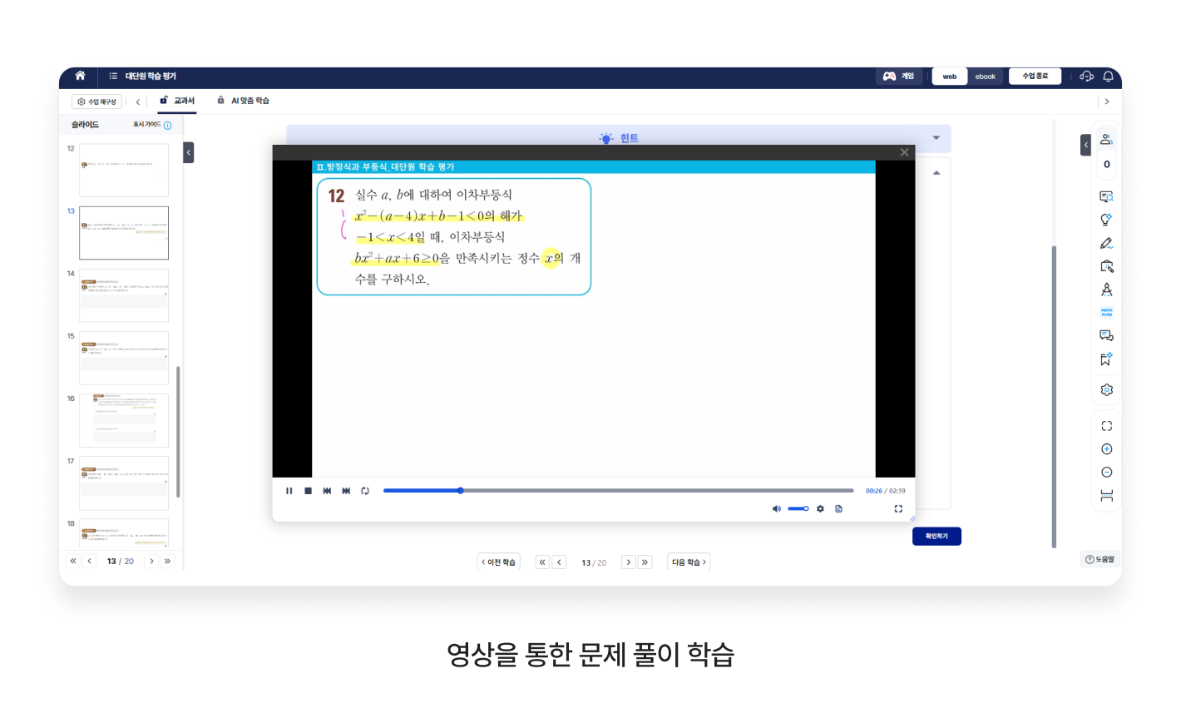Pause the video playback
The width and height of the screenshot is (1181, 718).
click(x=289, y=491)
